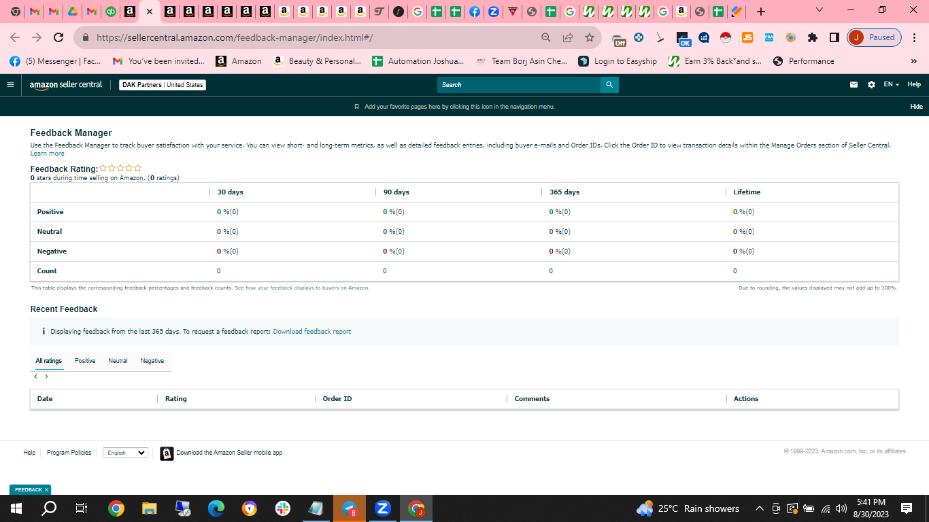Open the Chrome three-dot menu
Image resolution: width=929 pixels, height=522 pixels.
pyautogui.click(x=915, y=37)
